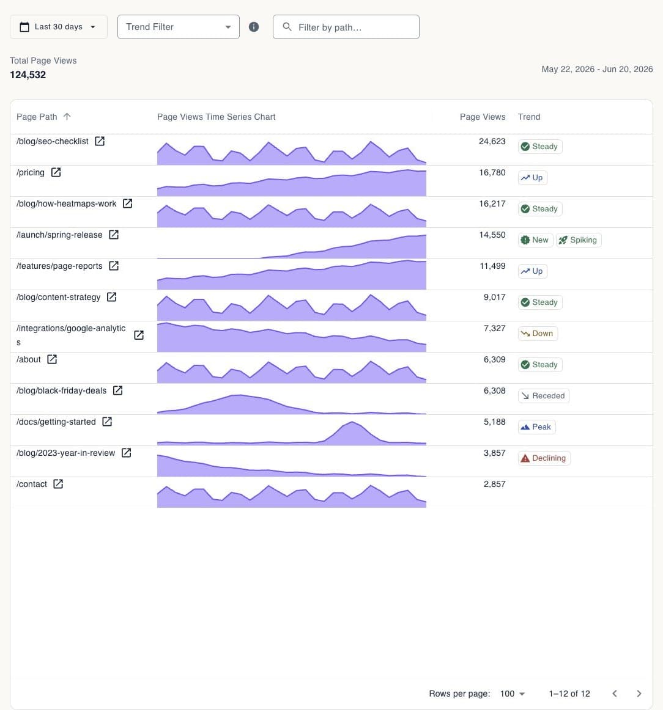
Task: Click the 24,623 page views value
Action: 492,141
